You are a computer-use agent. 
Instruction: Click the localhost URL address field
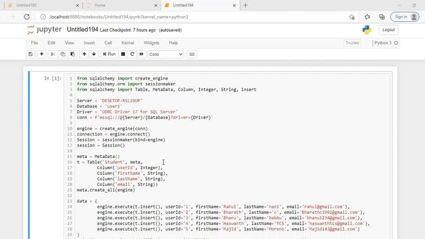click(120, 17)
